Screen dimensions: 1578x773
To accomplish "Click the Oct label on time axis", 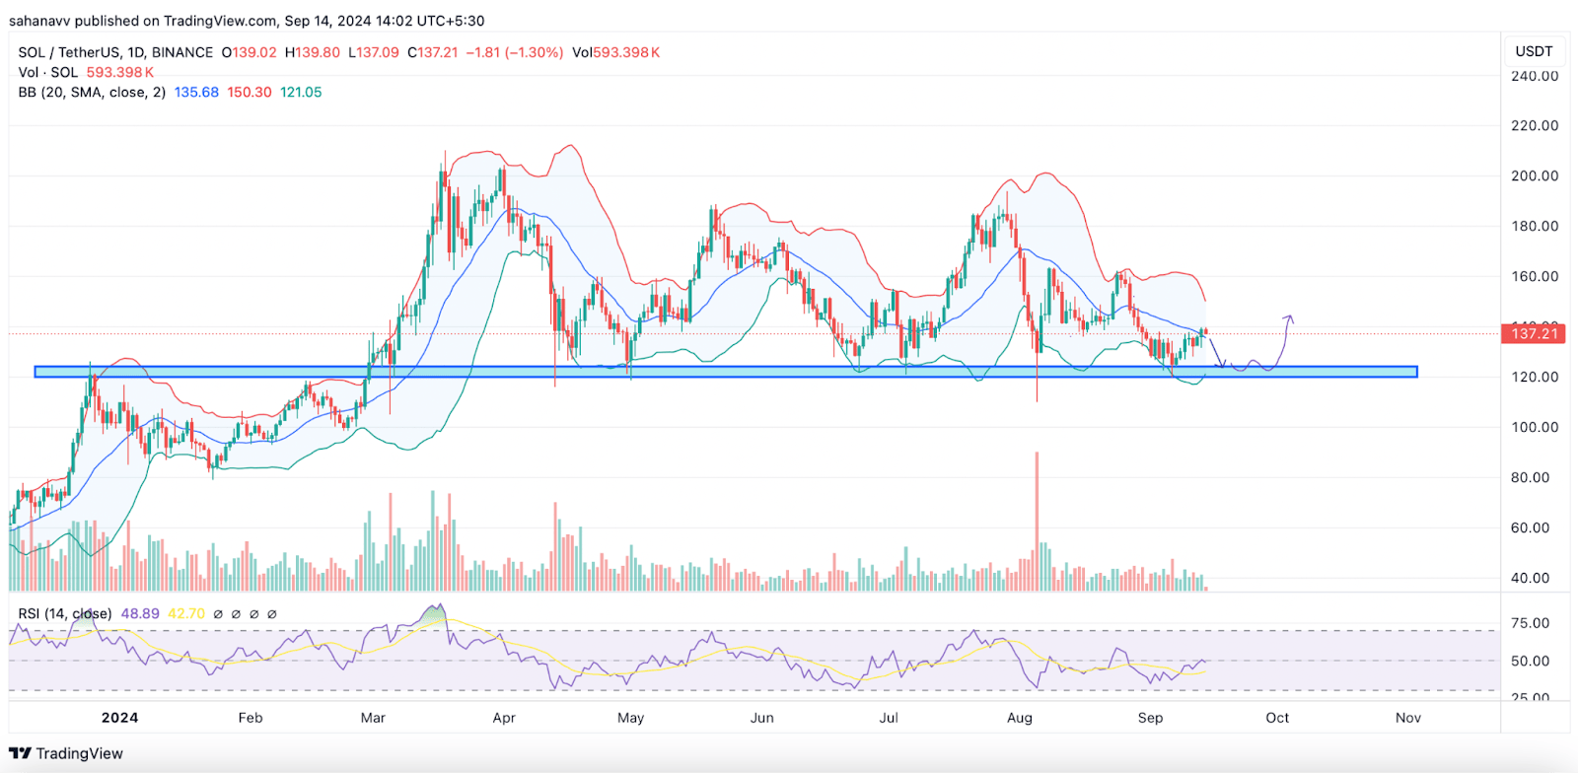I will pos(1277,718).
